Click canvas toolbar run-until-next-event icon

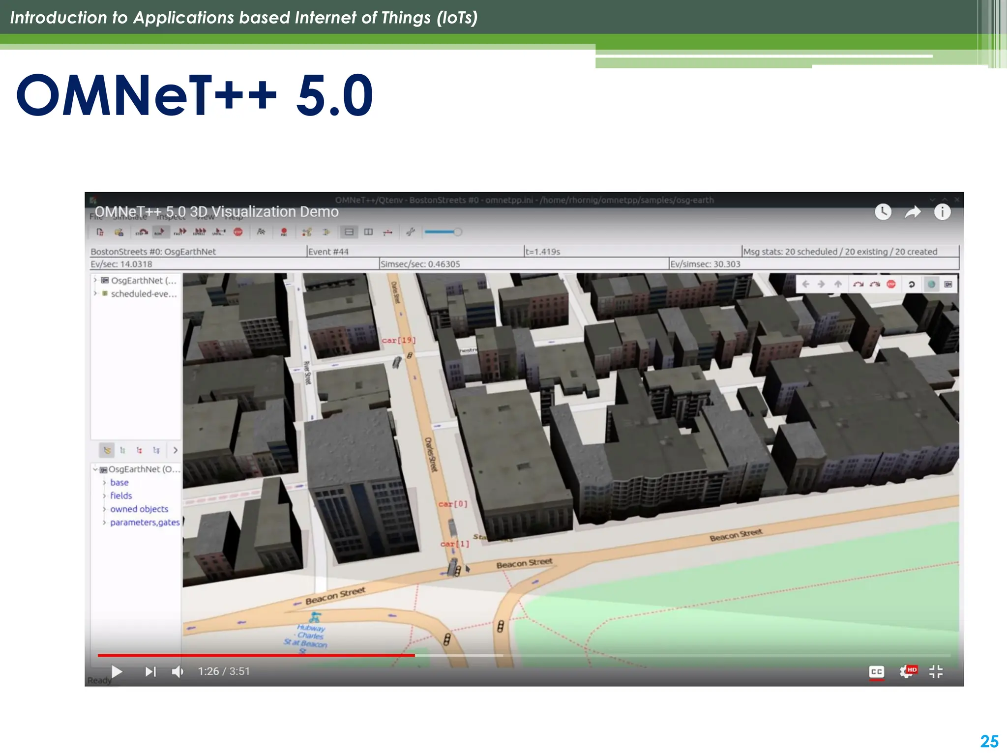[859, 284]
